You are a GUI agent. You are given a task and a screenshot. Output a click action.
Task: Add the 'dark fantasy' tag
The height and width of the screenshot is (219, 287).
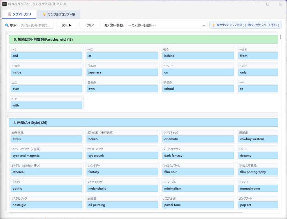198,155
